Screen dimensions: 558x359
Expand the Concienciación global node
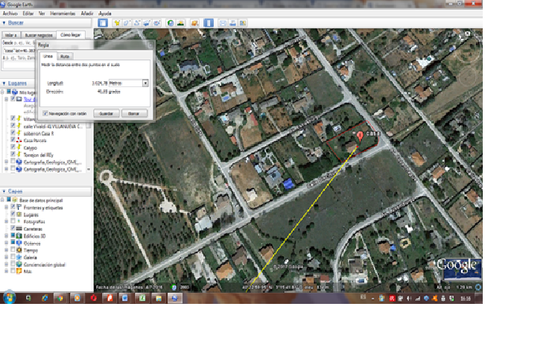pyautogui.click(x=7, y=264)
